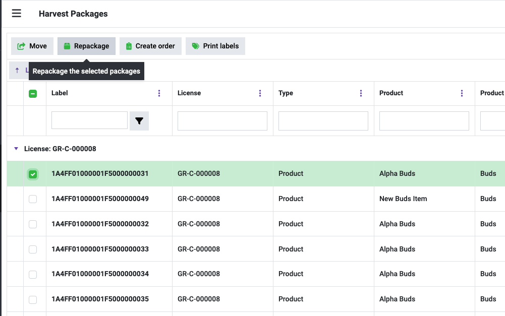Image resolution: width=505 pixels, height=316 pixels.
Task: Check the row ending in 0049
Action: tap(33, 199)
